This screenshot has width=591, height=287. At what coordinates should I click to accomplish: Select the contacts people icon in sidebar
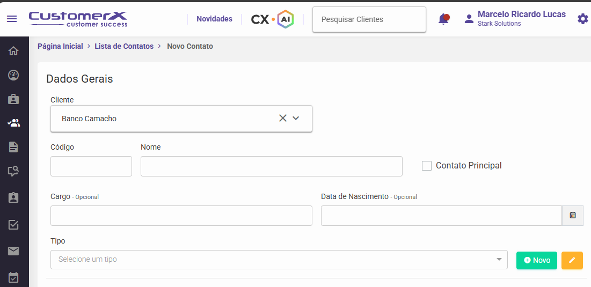point(13,123)
